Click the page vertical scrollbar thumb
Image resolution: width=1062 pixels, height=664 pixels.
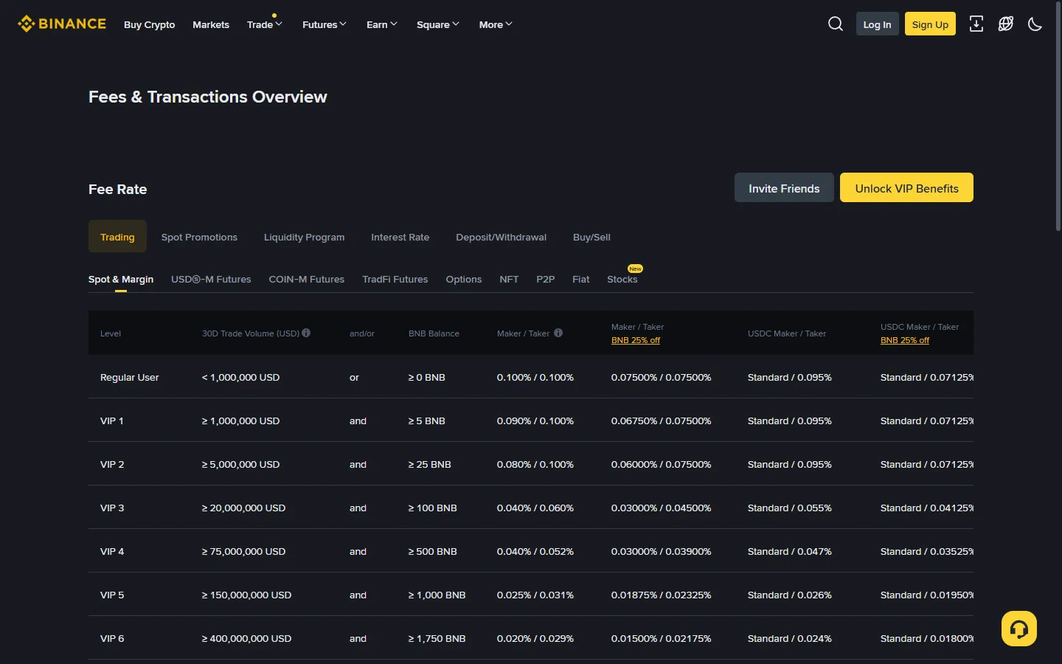[x=1058, y=118]
